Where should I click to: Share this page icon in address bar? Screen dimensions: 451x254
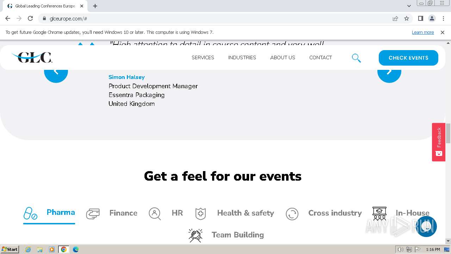[x=395, y=18]
